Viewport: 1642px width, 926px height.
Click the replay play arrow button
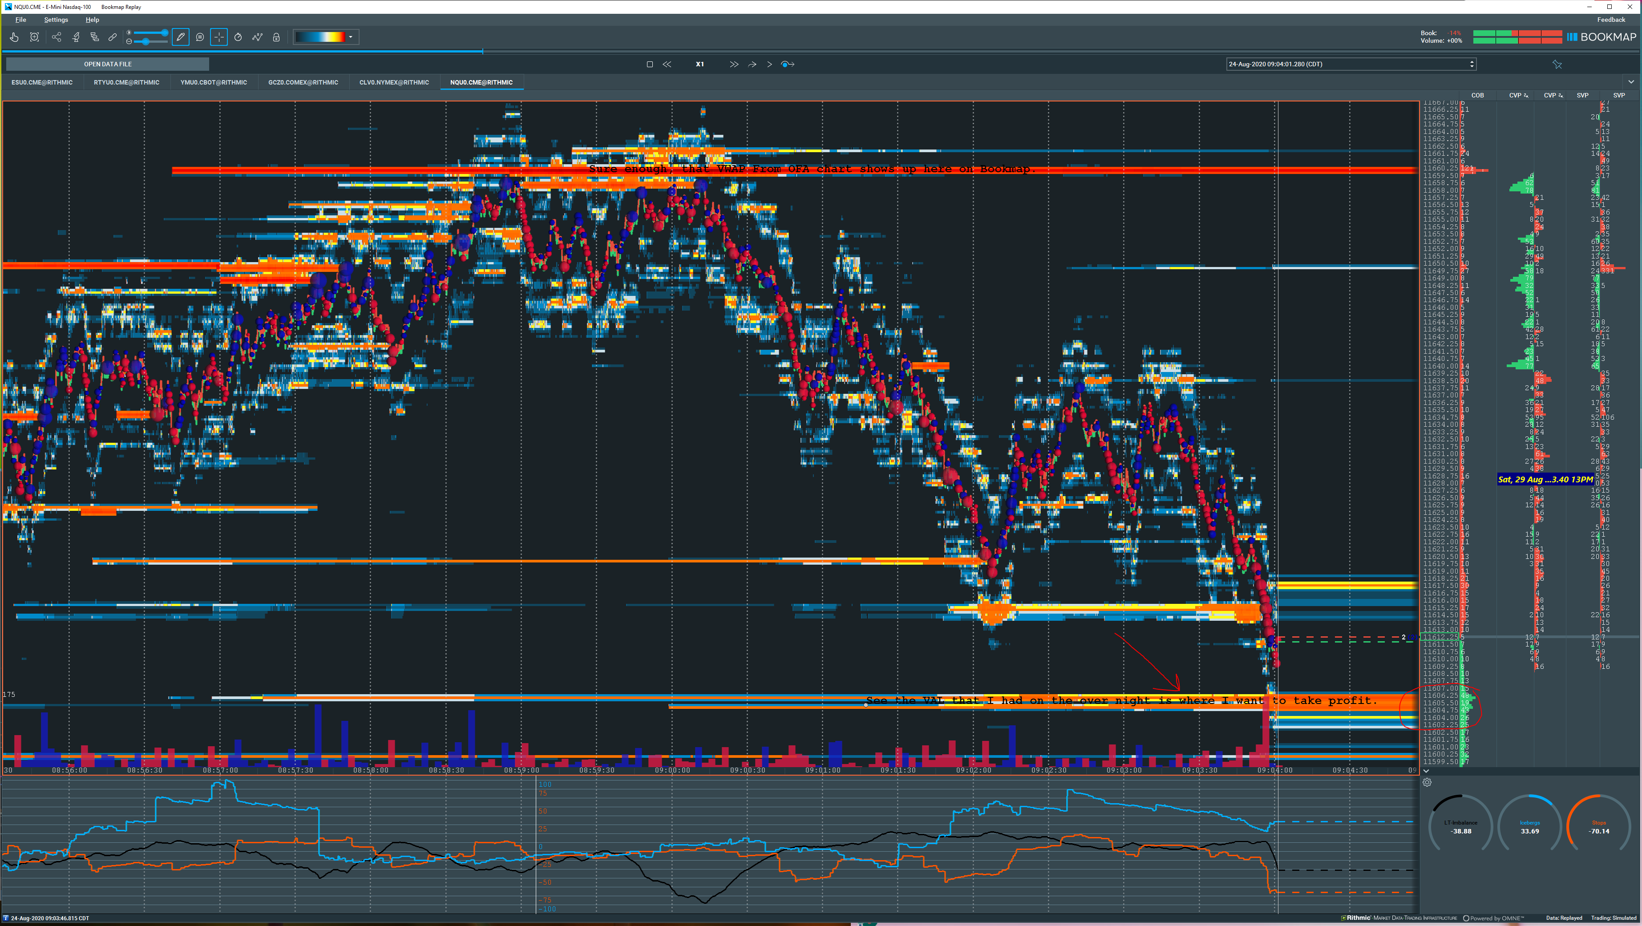point(769,65)
